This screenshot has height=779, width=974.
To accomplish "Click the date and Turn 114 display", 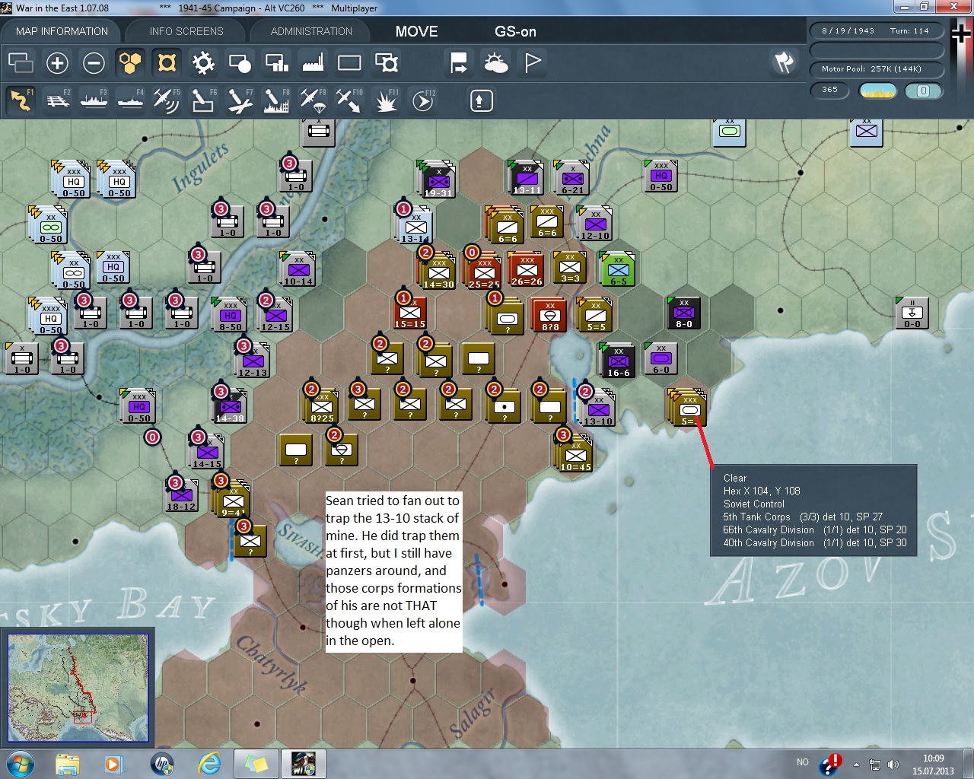I will (x=876, y=31).
